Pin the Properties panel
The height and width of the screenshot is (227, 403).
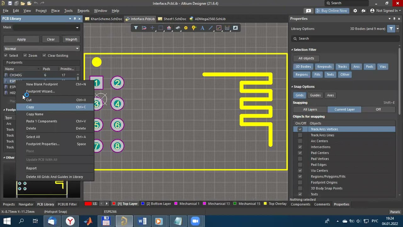394,19
